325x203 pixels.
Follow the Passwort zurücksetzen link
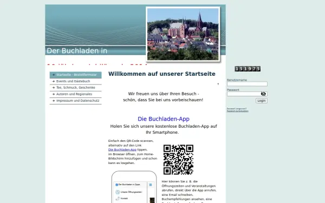point(238,111)
